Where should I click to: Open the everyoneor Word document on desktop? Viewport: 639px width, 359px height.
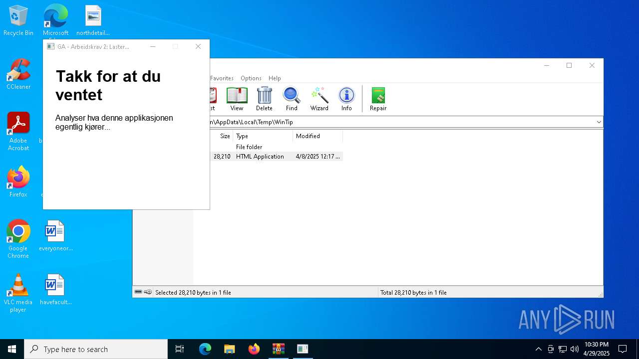55,236
